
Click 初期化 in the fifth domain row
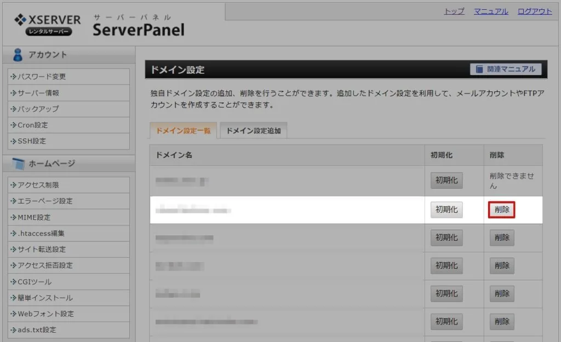(x=446, y=294)
